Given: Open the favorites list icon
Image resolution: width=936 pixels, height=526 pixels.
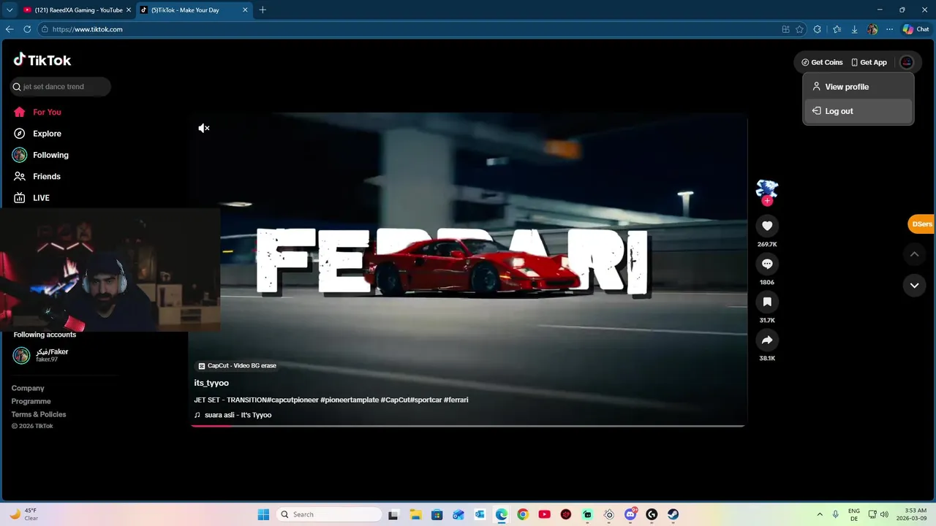Looking at the screenshot, I should 837,29.
